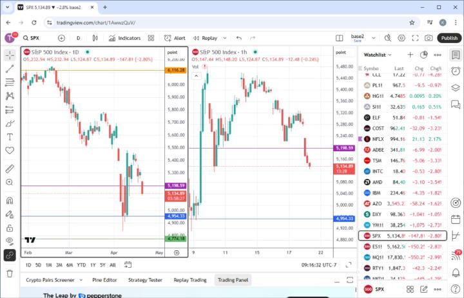Create a new Alert
The image size is (464, 298).
[x=175, y=38]
